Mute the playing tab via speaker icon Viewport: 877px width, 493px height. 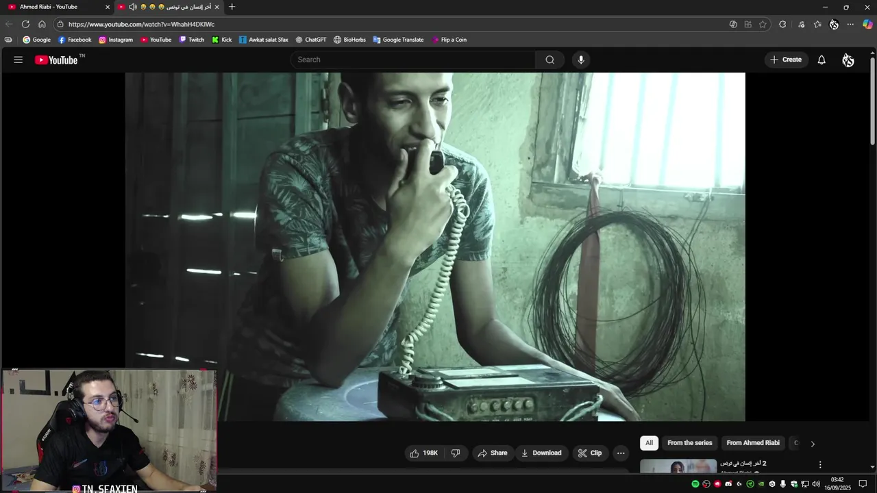click(132, 7)
